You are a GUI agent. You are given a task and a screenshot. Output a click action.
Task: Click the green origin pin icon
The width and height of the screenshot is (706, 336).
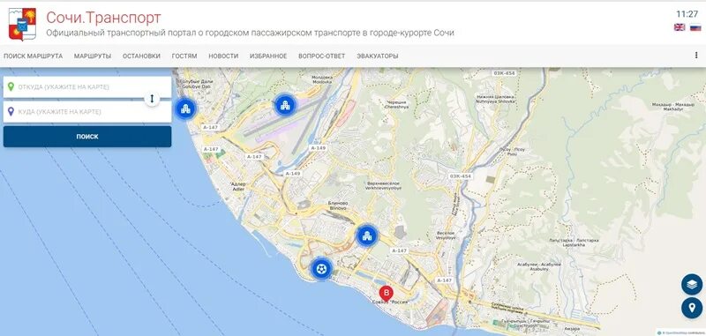point(11,86)
